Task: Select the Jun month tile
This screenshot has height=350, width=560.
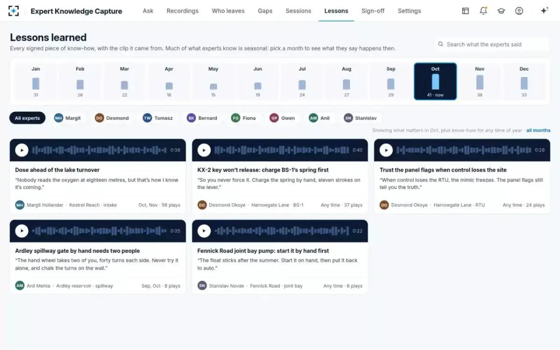Action: tap(258, 82)
